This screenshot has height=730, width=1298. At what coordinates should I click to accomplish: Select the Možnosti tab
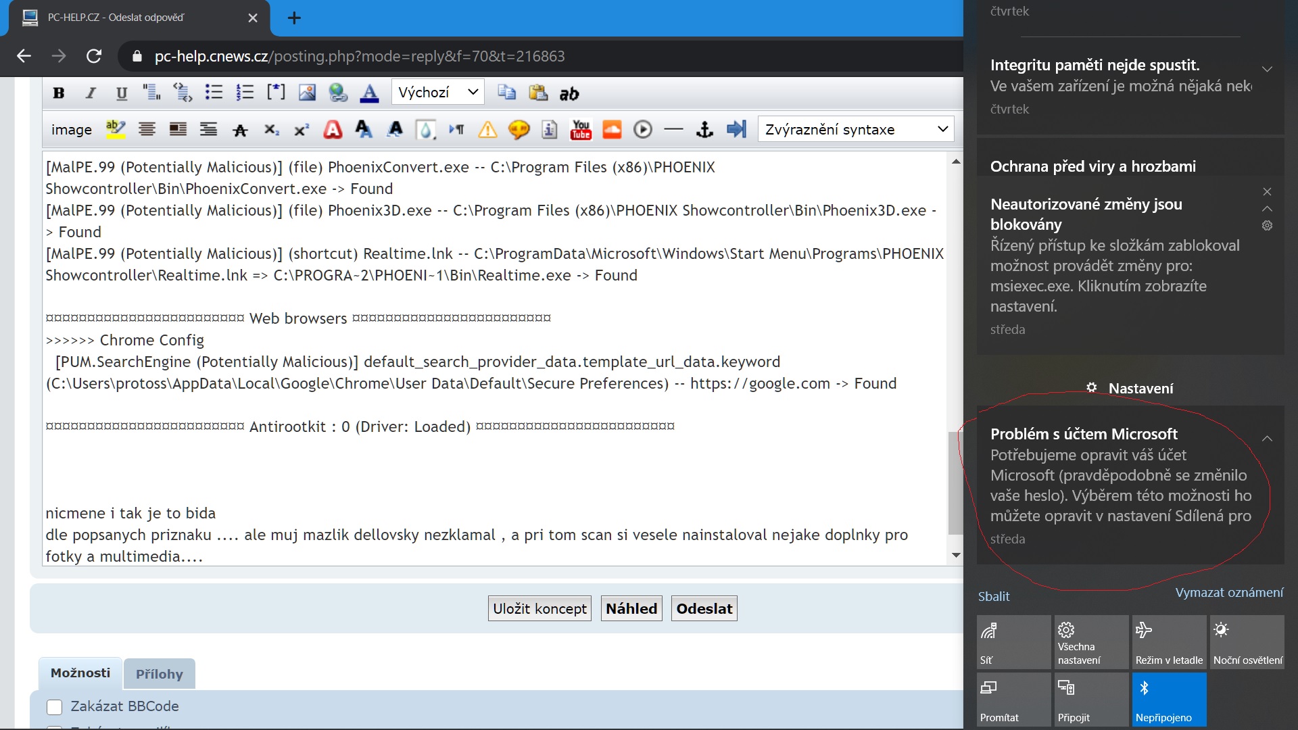(80, 673)
